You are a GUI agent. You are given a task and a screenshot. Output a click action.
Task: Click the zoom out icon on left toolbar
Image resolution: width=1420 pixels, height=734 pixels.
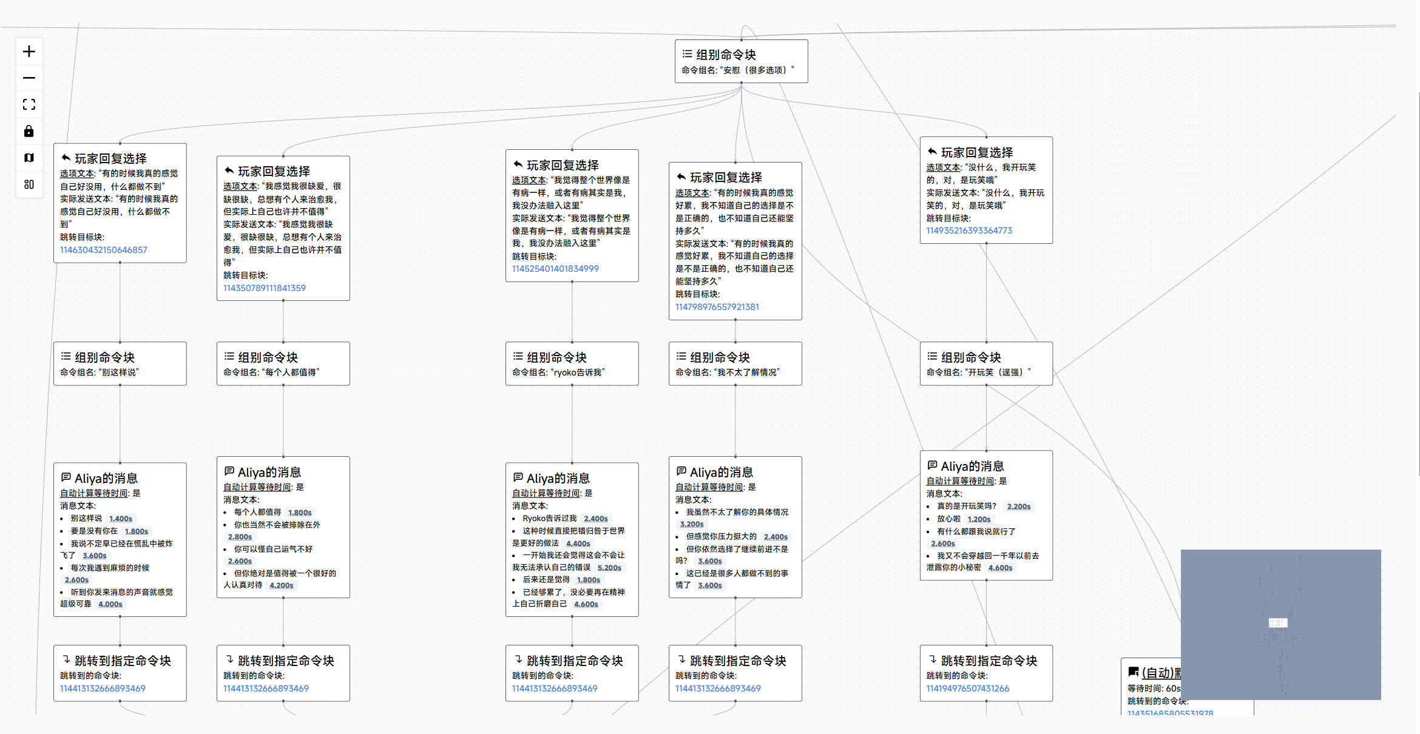point(29,78)
